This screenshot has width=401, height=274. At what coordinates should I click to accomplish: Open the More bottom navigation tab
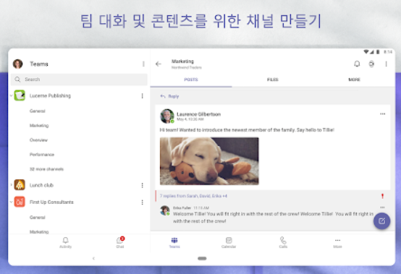(337, 243)
